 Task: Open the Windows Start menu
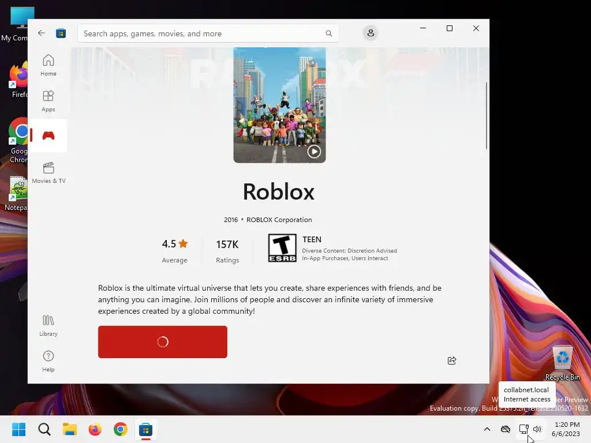click(19, 429)
